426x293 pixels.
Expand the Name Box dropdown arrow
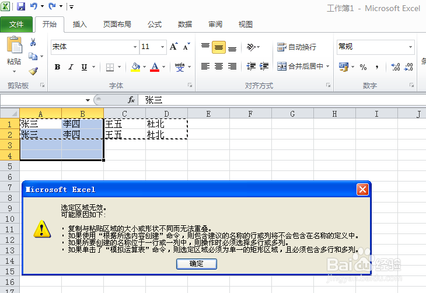coord(88,100)
